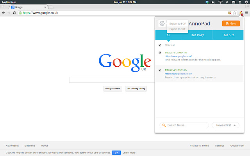Open the Wi-Fi network indicator
This screenshot has height=156, width=250.
[220, 2]
